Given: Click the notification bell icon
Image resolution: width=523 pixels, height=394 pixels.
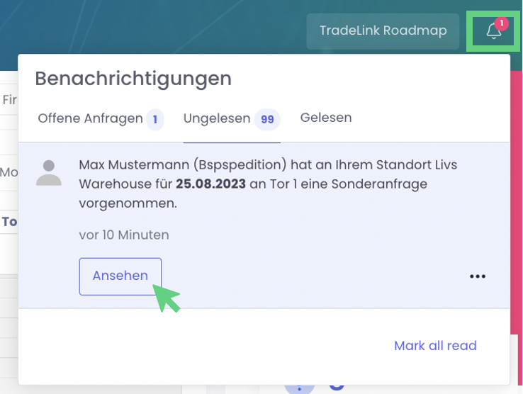Looking at the screenshot, I should pyautogui.click(x=493, y=31).
